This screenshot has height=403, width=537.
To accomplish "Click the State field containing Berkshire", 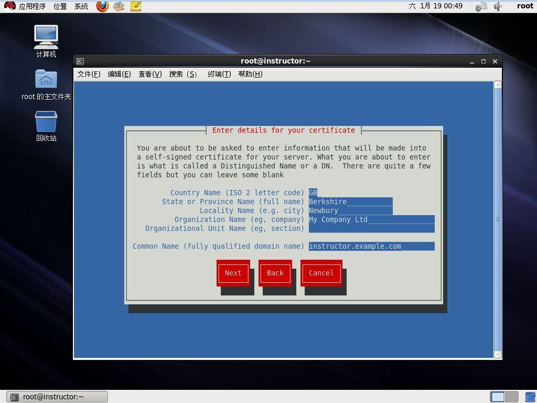I will pyautogui.click(x=351, y=201).
